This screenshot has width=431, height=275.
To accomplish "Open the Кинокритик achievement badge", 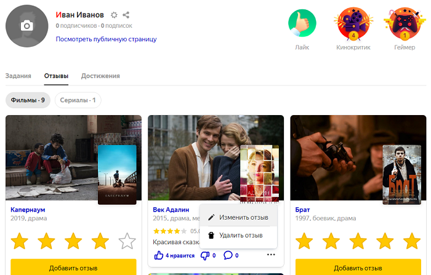I will [x=353, y=23].
